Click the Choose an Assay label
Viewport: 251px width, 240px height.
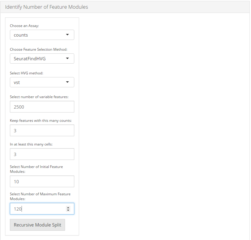24,26
